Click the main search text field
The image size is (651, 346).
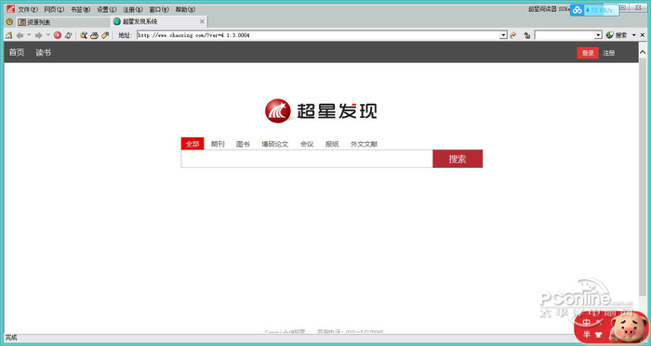pos(307,159)
